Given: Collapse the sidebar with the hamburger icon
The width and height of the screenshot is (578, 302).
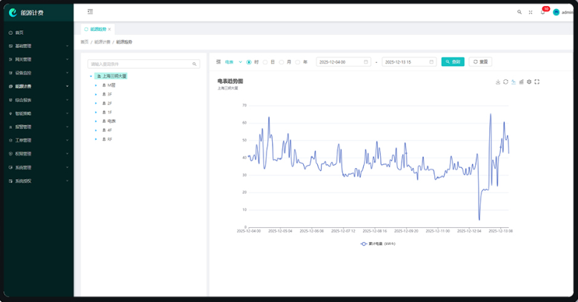Looking at the screenshot, I should click(90, 12).
